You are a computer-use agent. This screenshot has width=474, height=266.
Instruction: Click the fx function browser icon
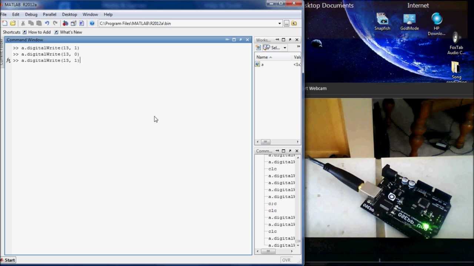click(x=9, y=60)
